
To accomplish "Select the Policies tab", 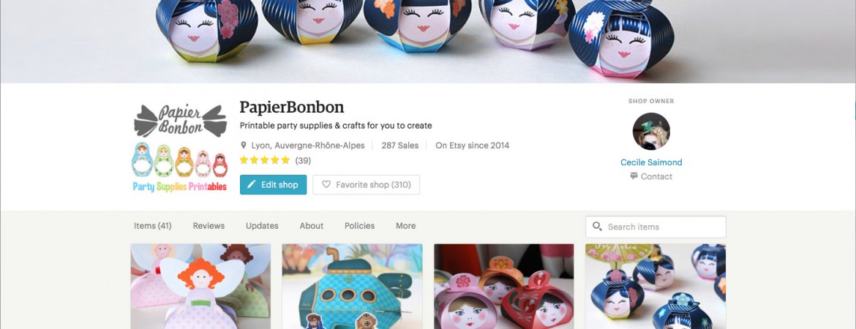I will (359, 226).
